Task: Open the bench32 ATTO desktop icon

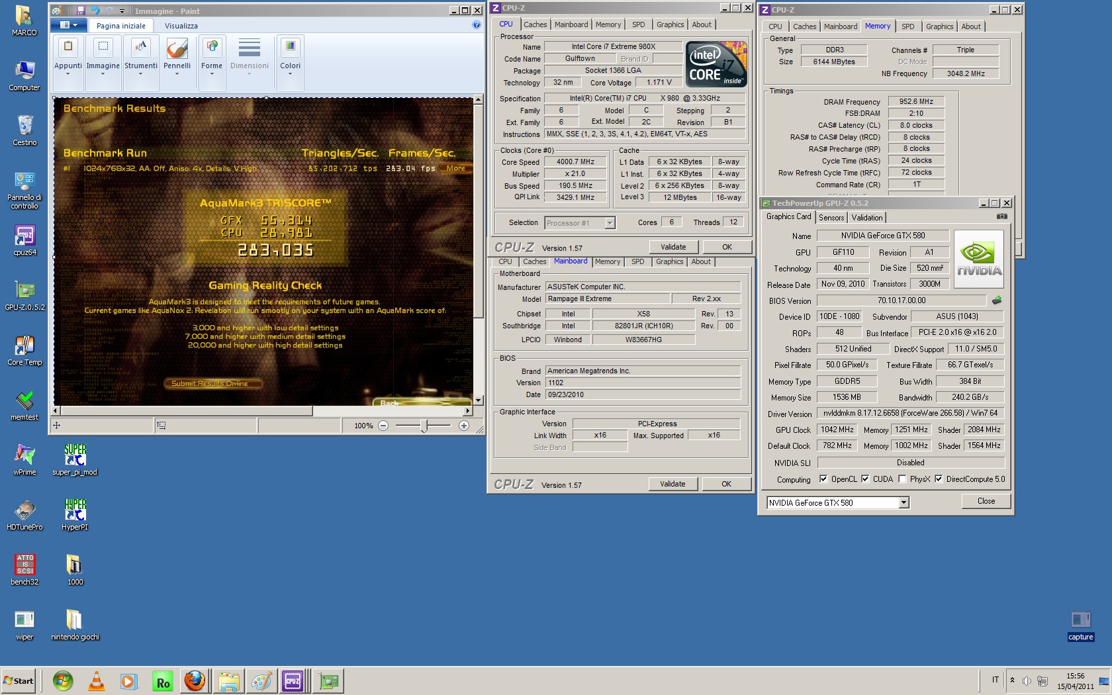Action: (24, 570)
